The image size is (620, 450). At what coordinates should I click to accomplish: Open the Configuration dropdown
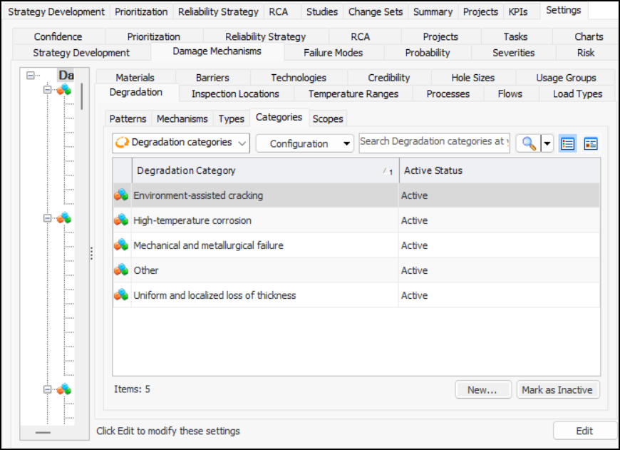[x=304, y=143]
